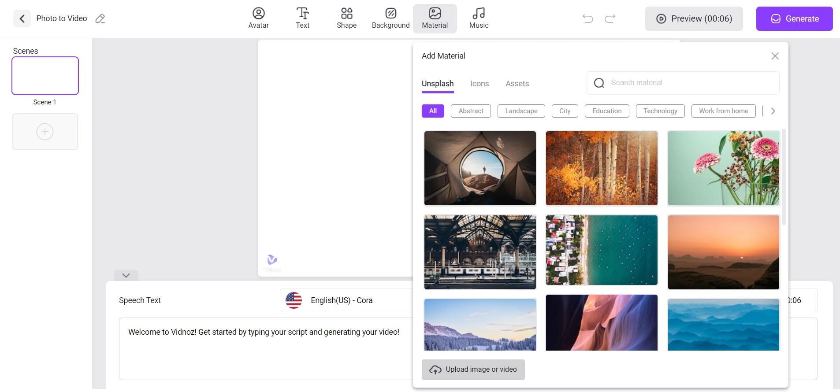Switch to the Assets tab
The height and width of the screenshot is (392, 840).
(x=517, y=84)
